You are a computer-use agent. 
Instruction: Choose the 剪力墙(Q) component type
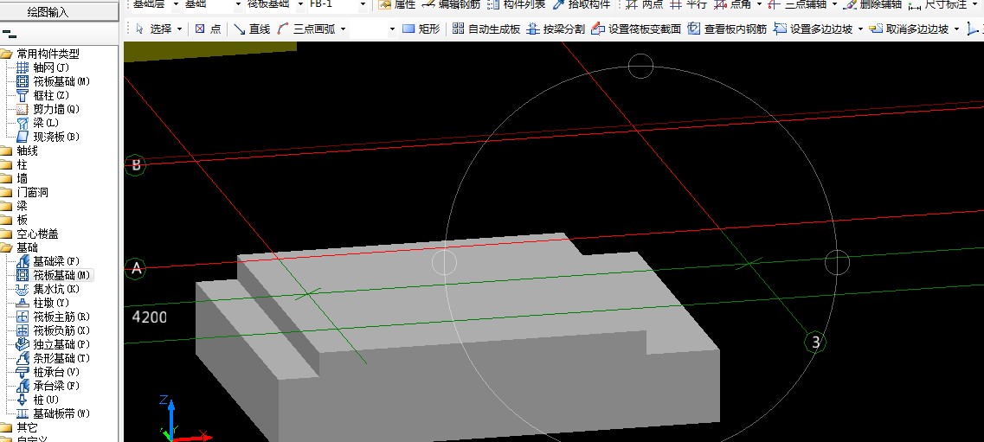(x=48, y=109)
